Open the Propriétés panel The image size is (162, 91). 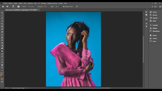point(155,25)
